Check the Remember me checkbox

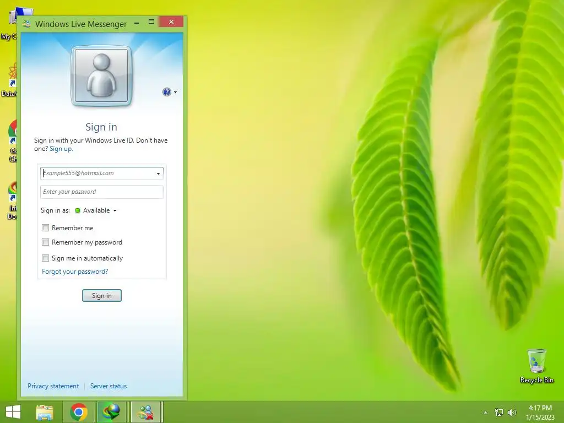[45, 227]
